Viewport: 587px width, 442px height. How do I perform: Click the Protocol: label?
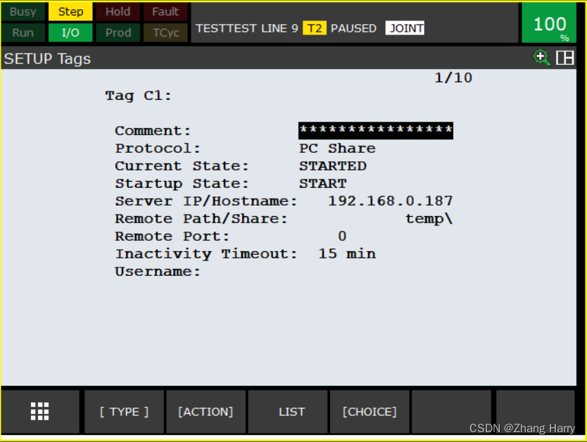coord(158,149)
